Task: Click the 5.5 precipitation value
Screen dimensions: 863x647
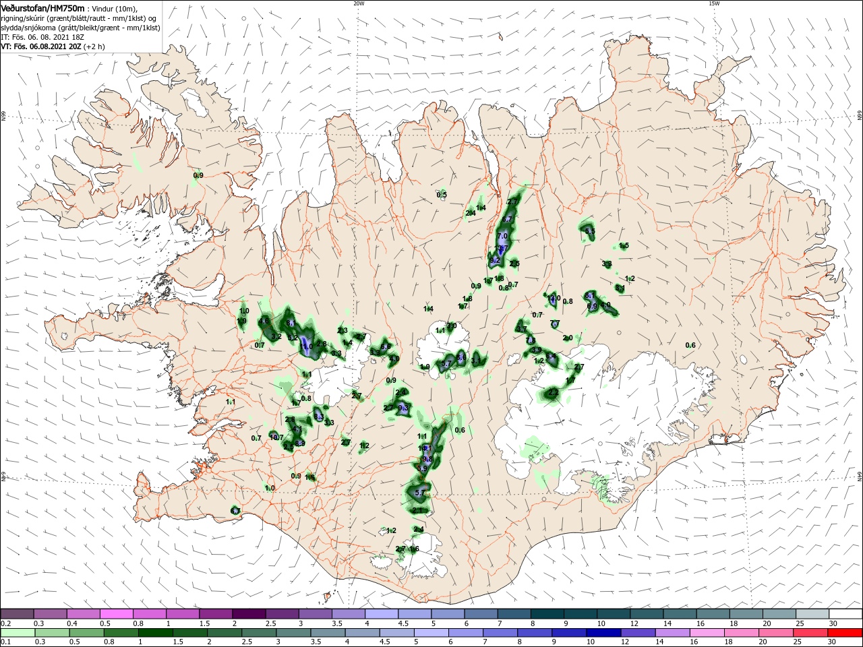Action: 590,231
